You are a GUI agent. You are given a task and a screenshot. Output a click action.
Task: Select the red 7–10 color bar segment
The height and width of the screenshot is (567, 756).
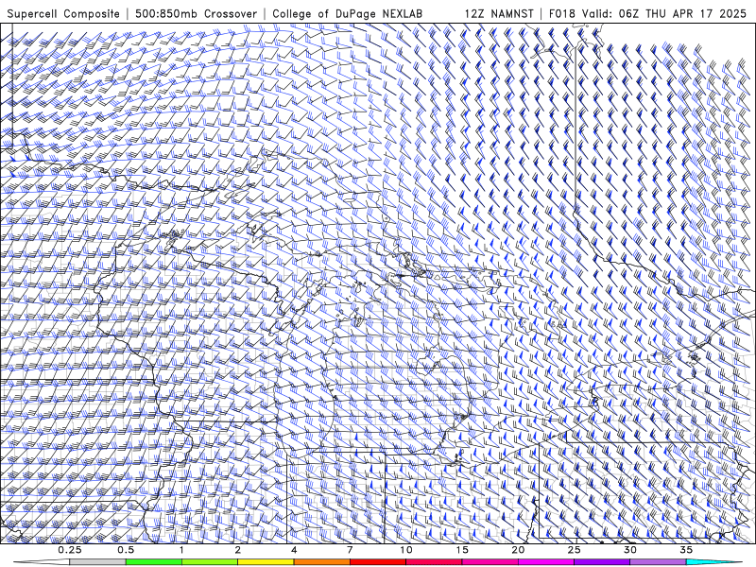point(378,562)
